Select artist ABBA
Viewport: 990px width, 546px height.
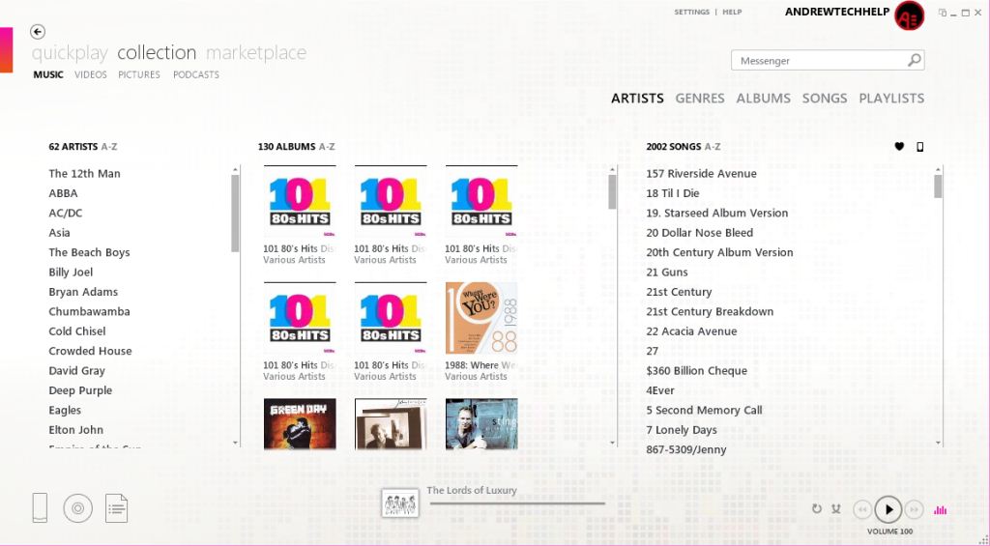click(x=63, y=193)
